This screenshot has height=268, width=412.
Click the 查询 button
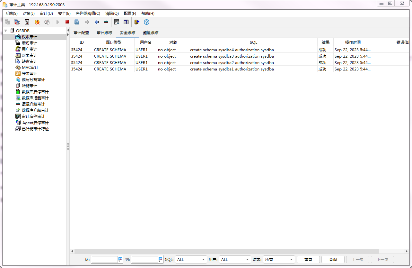(333, 259)
